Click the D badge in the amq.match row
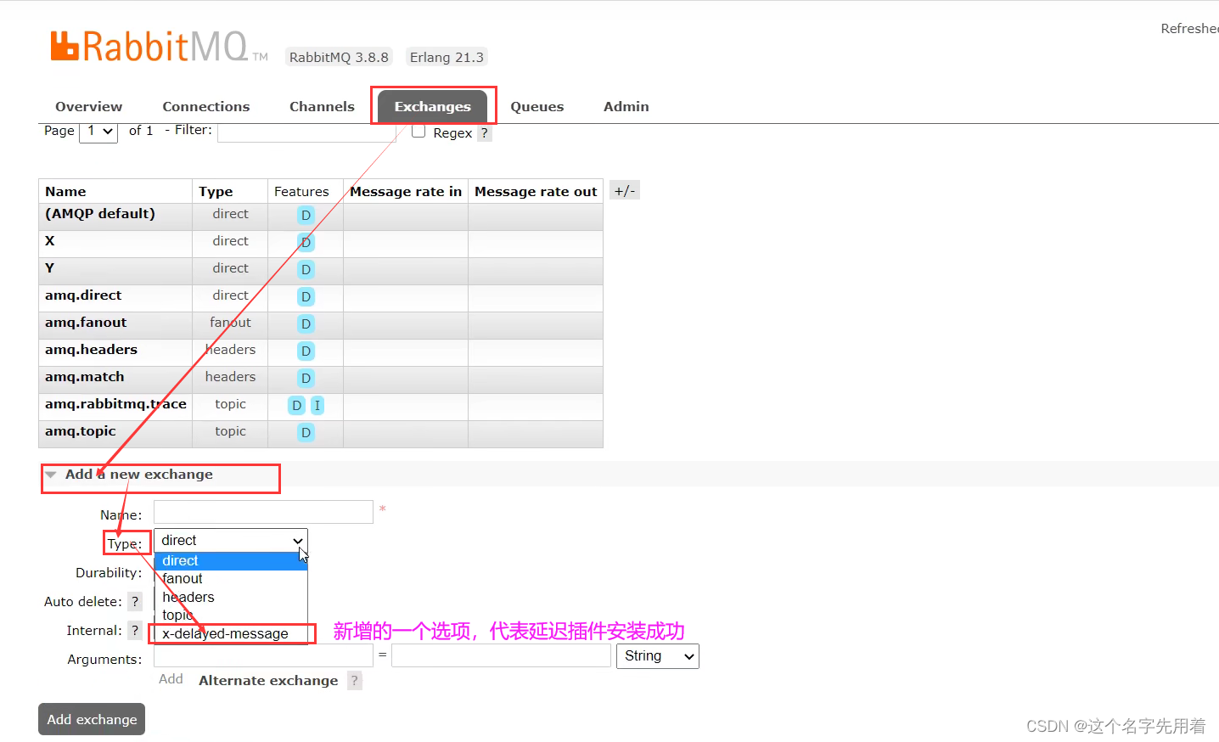The image size is (1219, 742). (x=306, y=378)
